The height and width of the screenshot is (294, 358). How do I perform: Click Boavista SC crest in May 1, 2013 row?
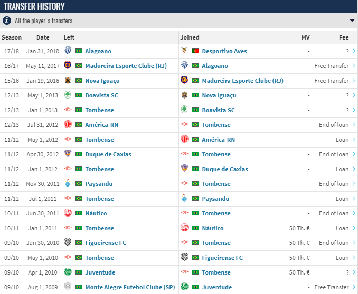click(x=68, y=95)
